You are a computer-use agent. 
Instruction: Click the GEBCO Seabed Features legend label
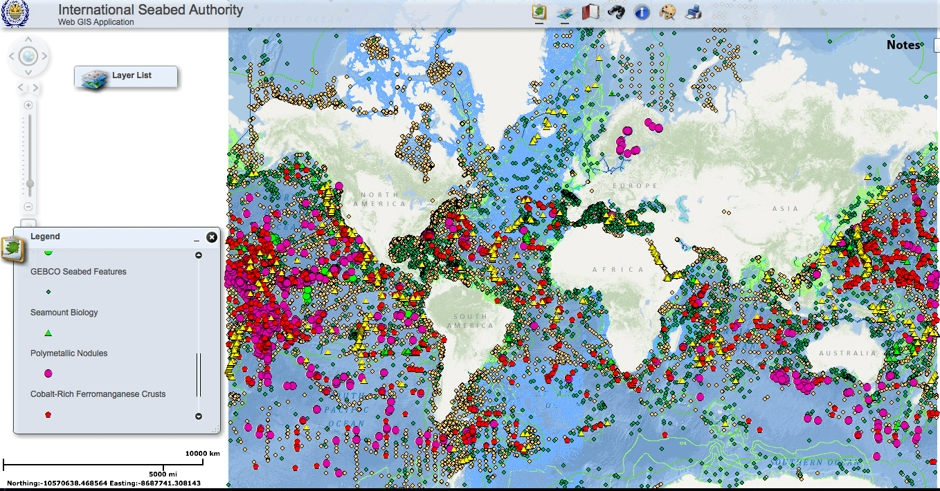(78, 272)
